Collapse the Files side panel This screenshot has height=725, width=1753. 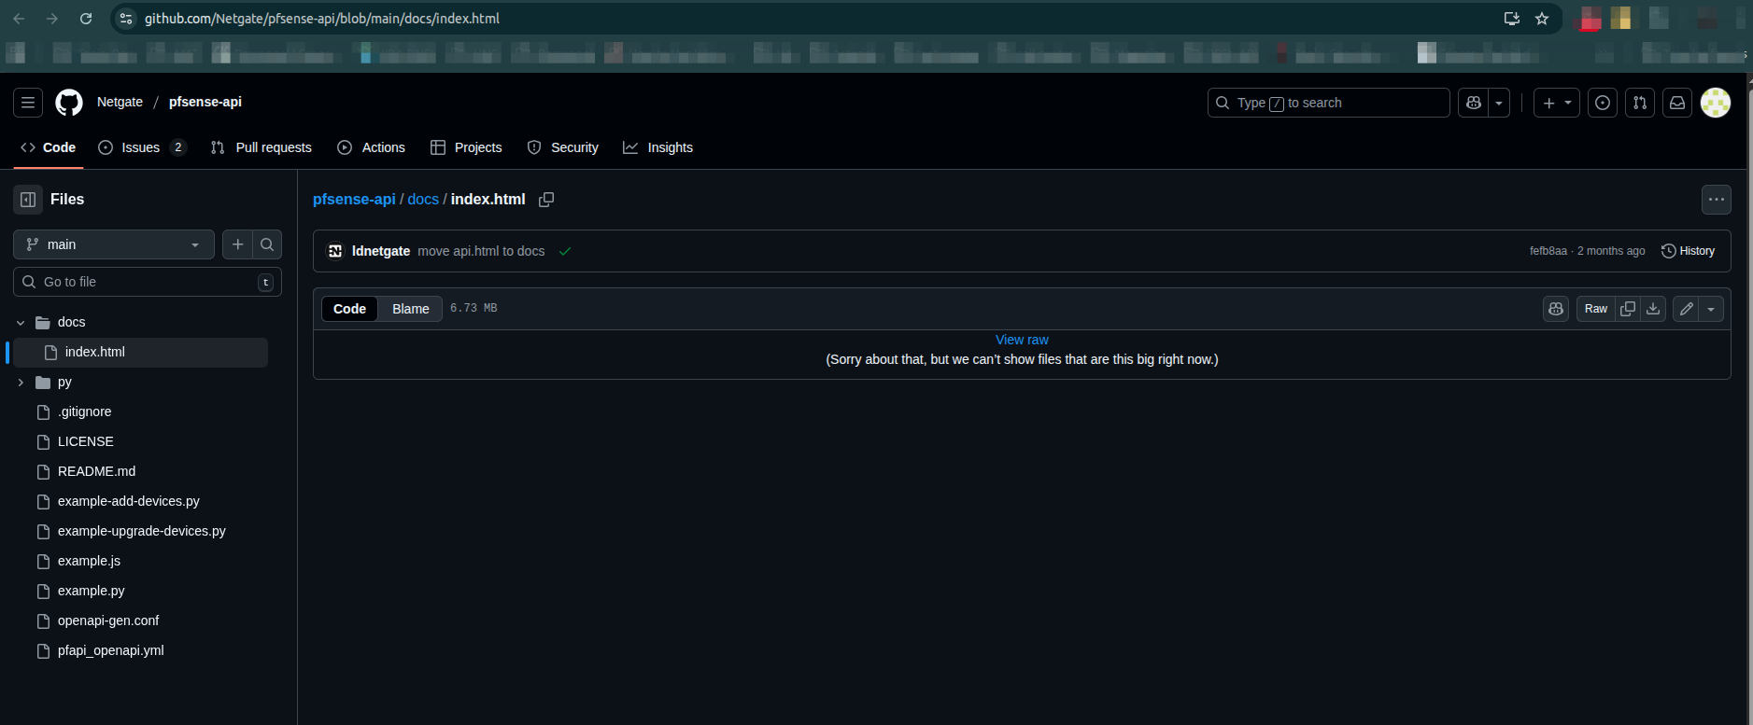[x=28, y=200]
